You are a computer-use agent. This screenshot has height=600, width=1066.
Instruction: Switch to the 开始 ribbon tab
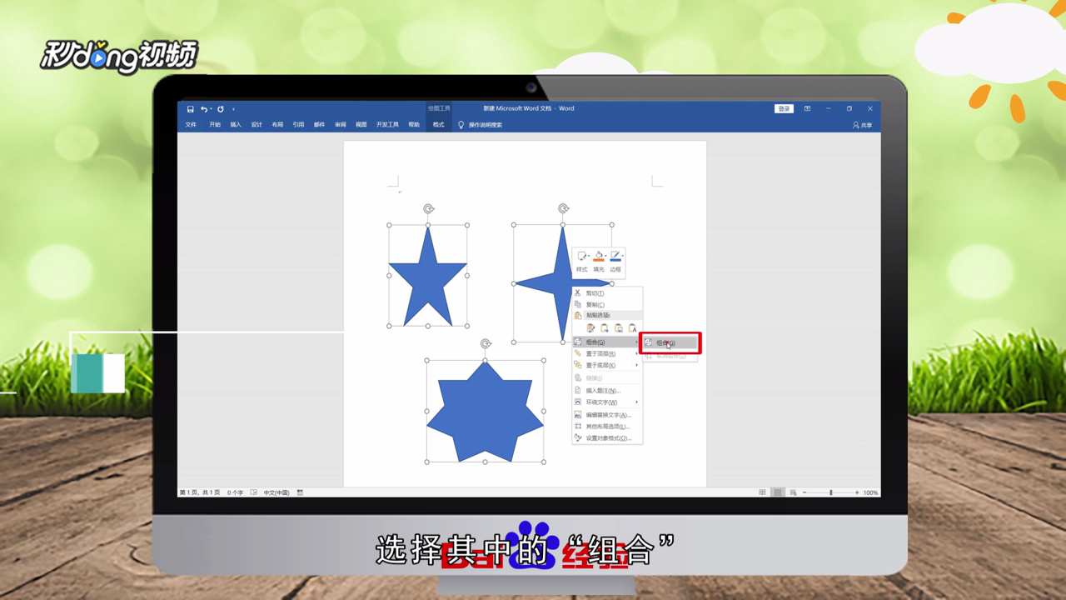click(215, 125)
